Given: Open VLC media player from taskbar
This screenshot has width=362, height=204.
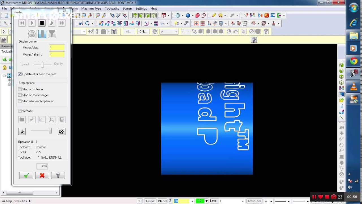Looking at the screenshot, I should [x=354, y=86].
